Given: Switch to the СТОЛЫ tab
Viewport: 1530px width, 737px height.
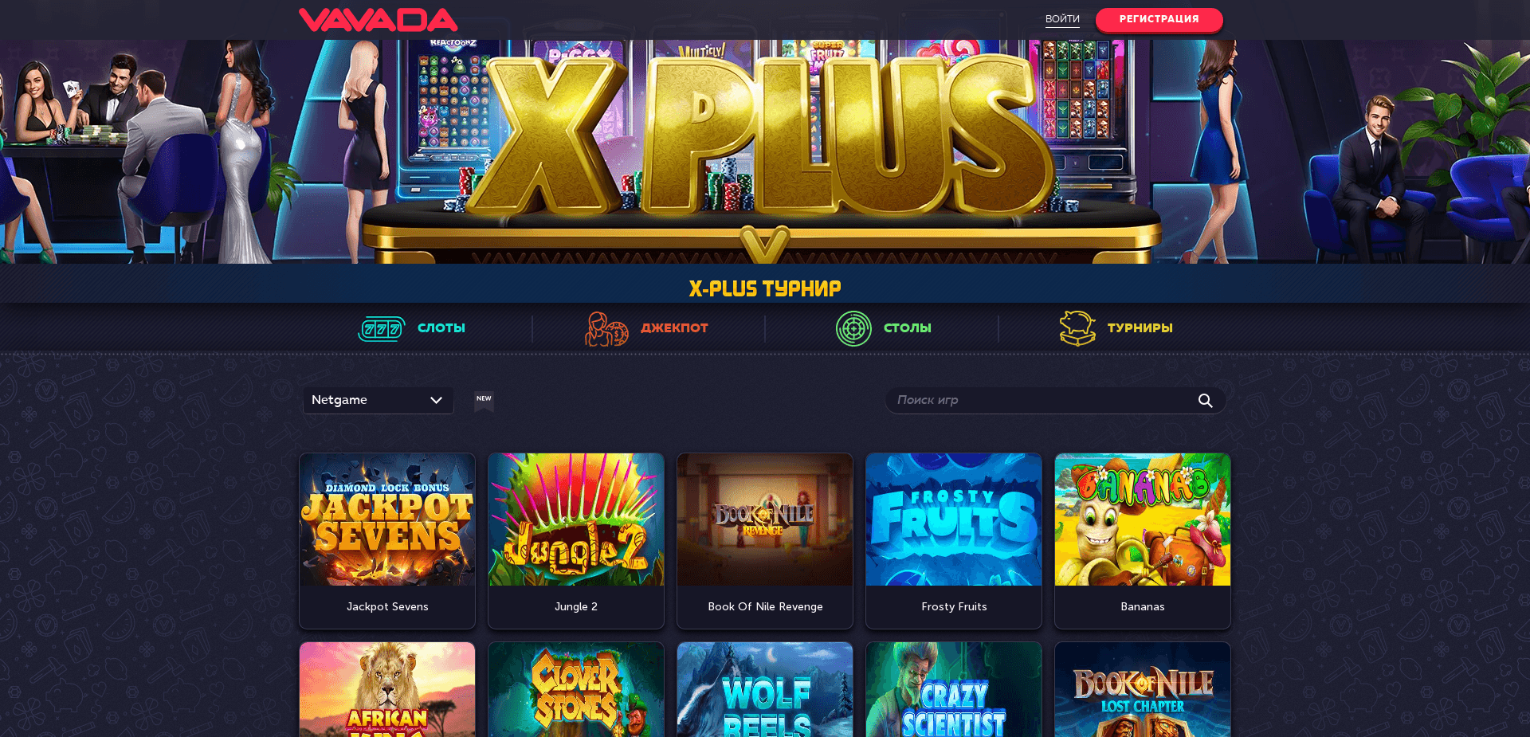Looking at the screenshot, I should (x=908, y=328).
